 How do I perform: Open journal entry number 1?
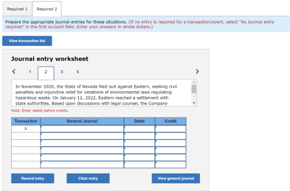[30, 72]
